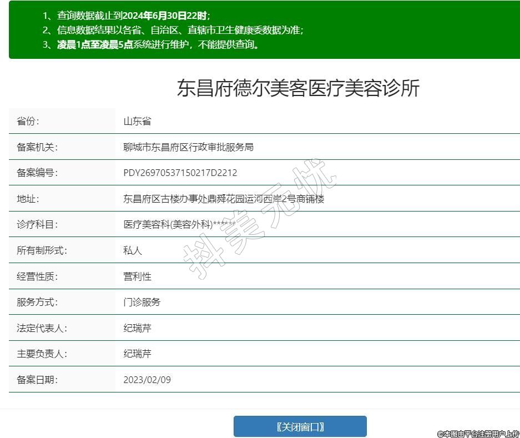
Task: Click the service mode value 门诊服务
Action: click(x=142, y=302)
